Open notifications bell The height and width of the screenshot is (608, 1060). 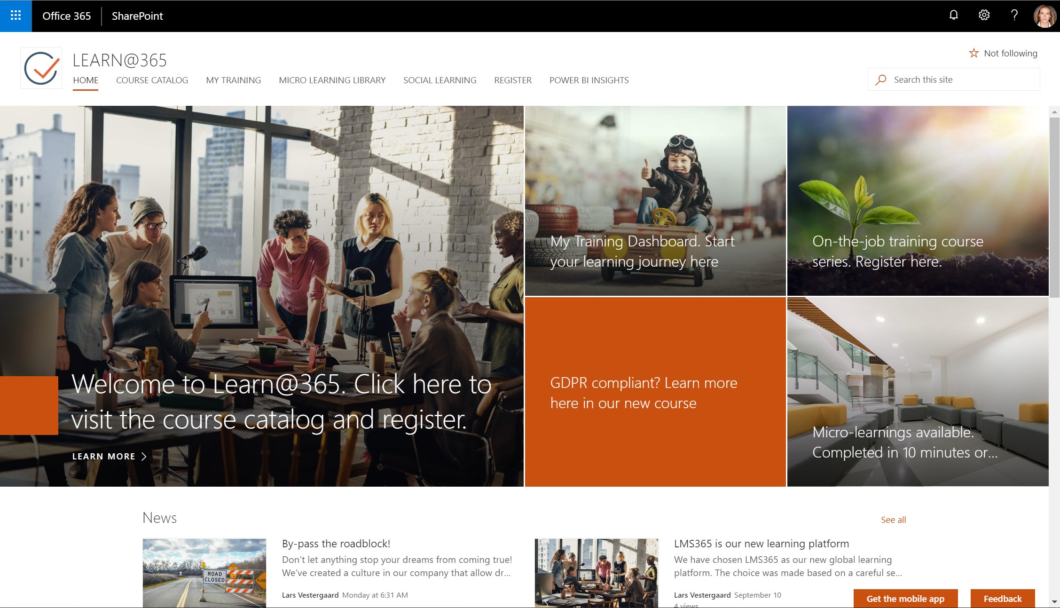pos(953,16)
